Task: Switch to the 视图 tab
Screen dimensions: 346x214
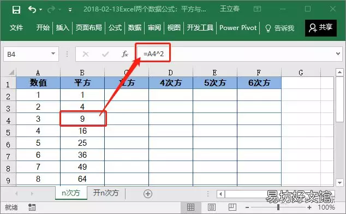Action: coord(174,28)
